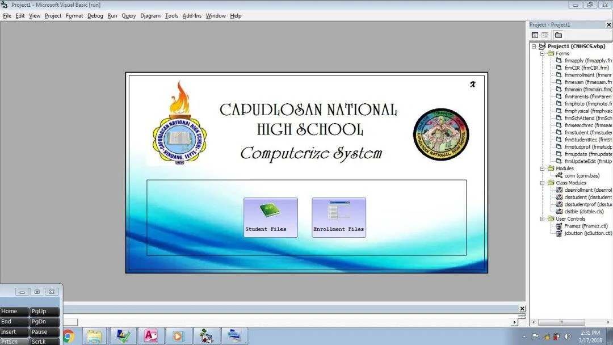The width and height of the screenshot is (613, 345).
Task: Open the Help menu
Action: coord(236,16)
